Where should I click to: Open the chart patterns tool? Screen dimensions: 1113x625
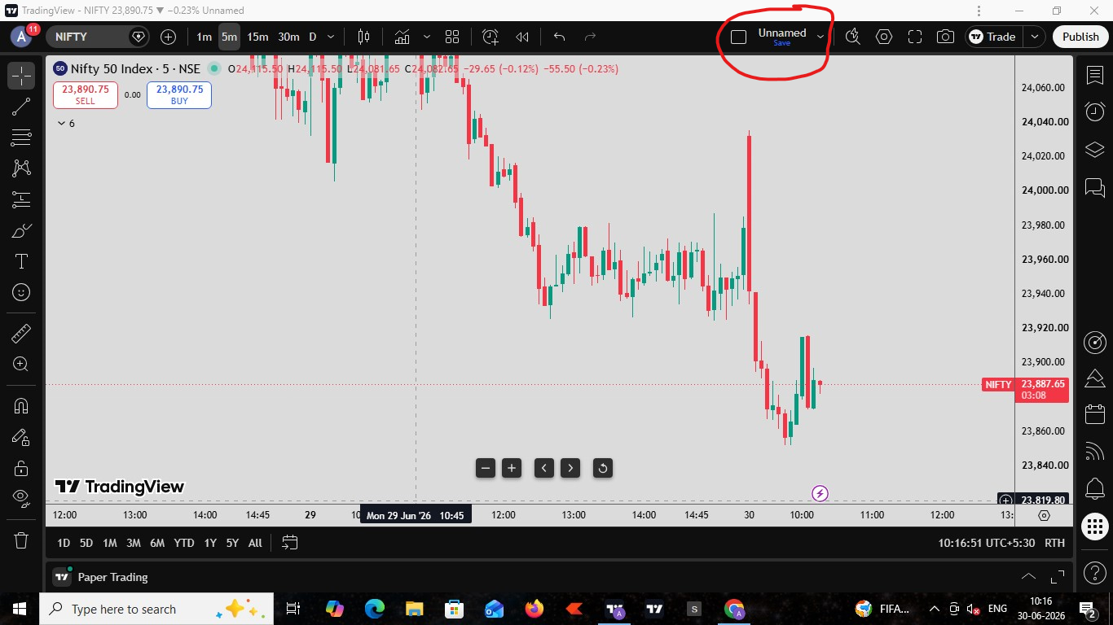tap(21, 168)
